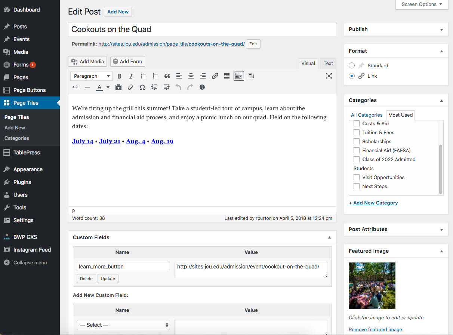Update the learn_more_button custom field
Viewport: 453px width, 335px height.
click(x=108, y=279)
